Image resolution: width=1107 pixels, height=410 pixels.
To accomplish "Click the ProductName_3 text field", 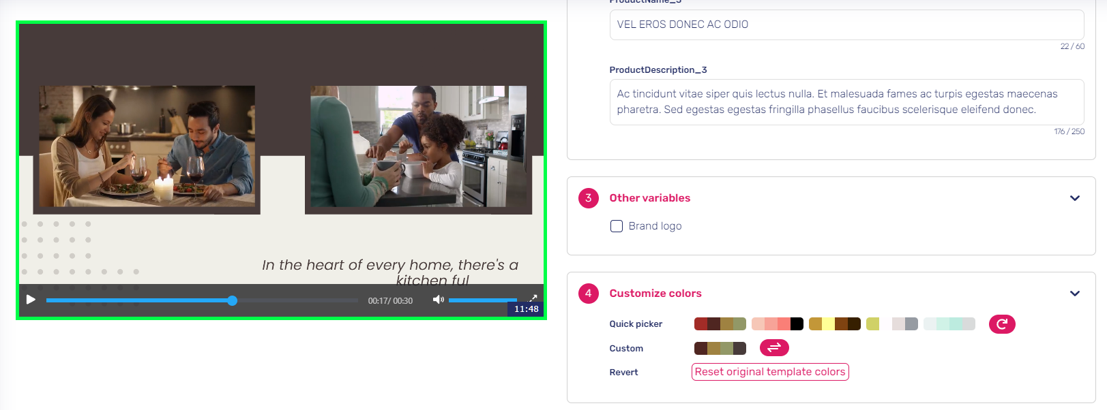I will 846,25.
